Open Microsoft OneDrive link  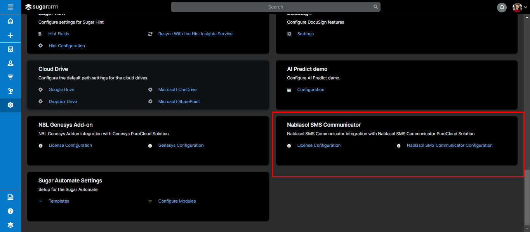177,89
